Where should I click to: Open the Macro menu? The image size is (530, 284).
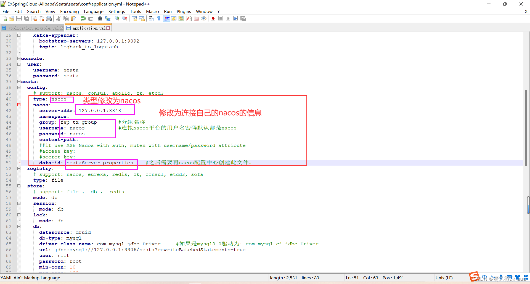(152, 11)
